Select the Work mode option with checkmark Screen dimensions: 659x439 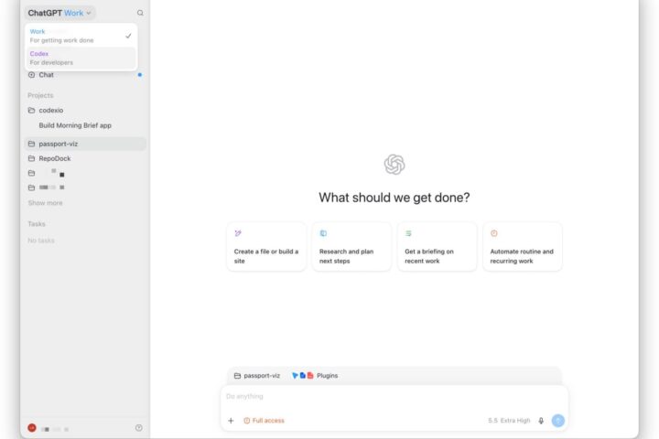coord(81,36)
